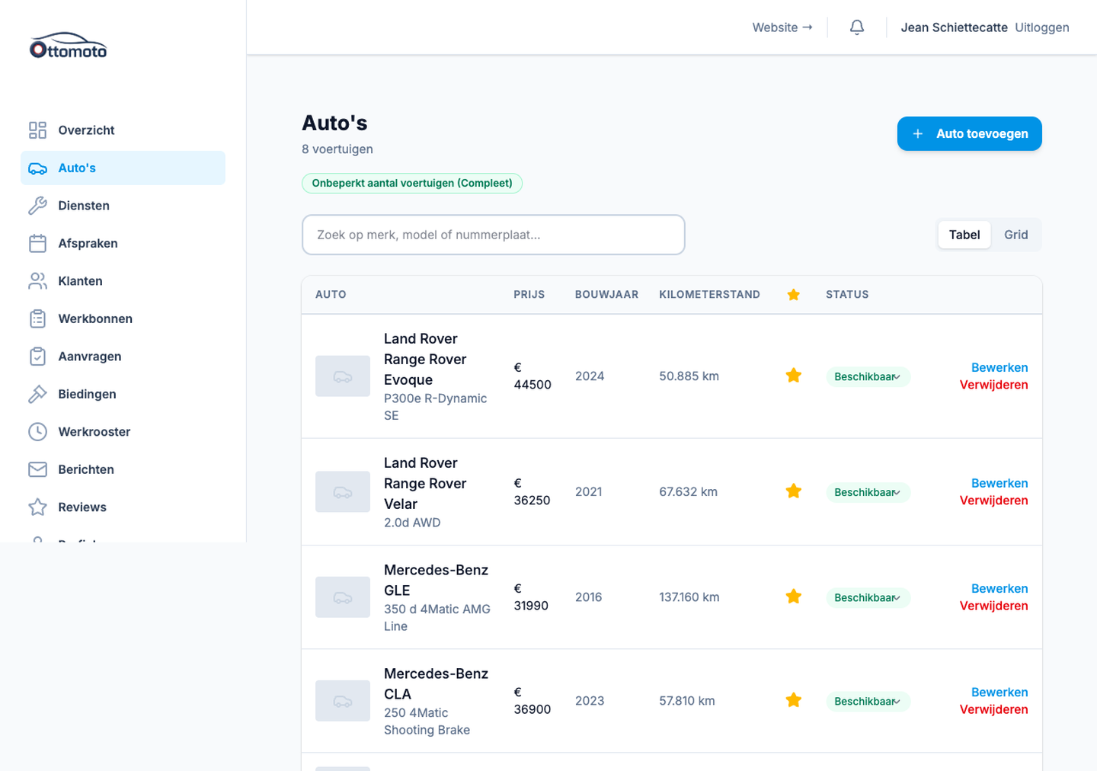
Task: Focus the merk, model of nummerplaat search field
Action: (x=494, y=235)
